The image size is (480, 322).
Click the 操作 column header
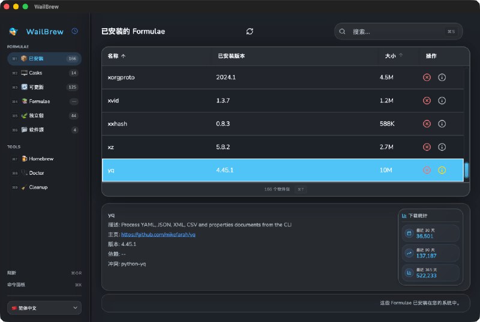[x=431, y=56]
